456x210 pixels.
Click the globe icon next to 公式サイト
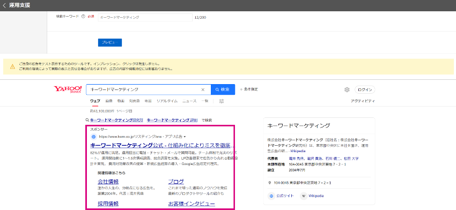coord(271,196)
